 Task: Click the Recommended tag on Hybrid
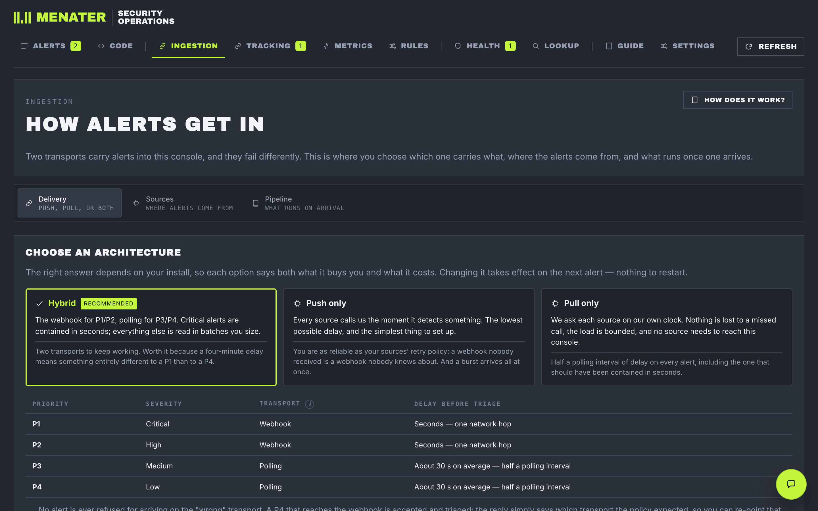point(108,303)
